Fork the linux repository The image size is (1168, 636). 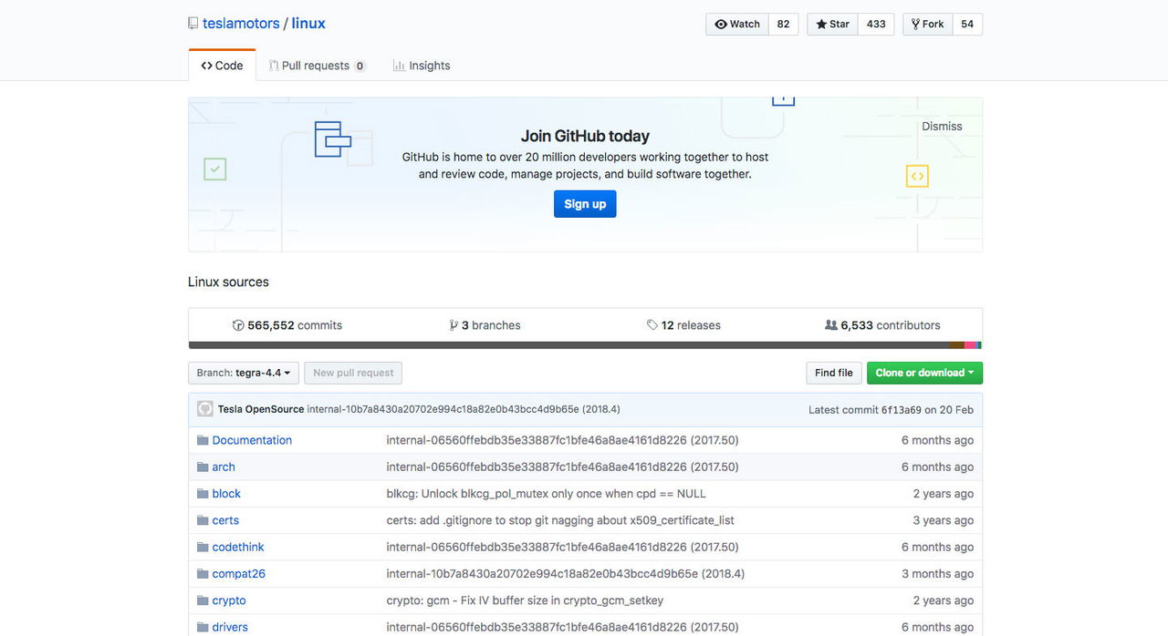(x=928, y=25)
